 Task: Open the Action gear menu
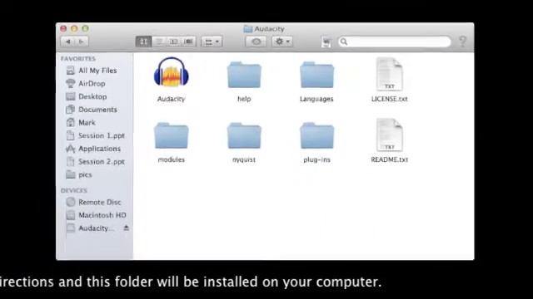(x=282, y=42)
